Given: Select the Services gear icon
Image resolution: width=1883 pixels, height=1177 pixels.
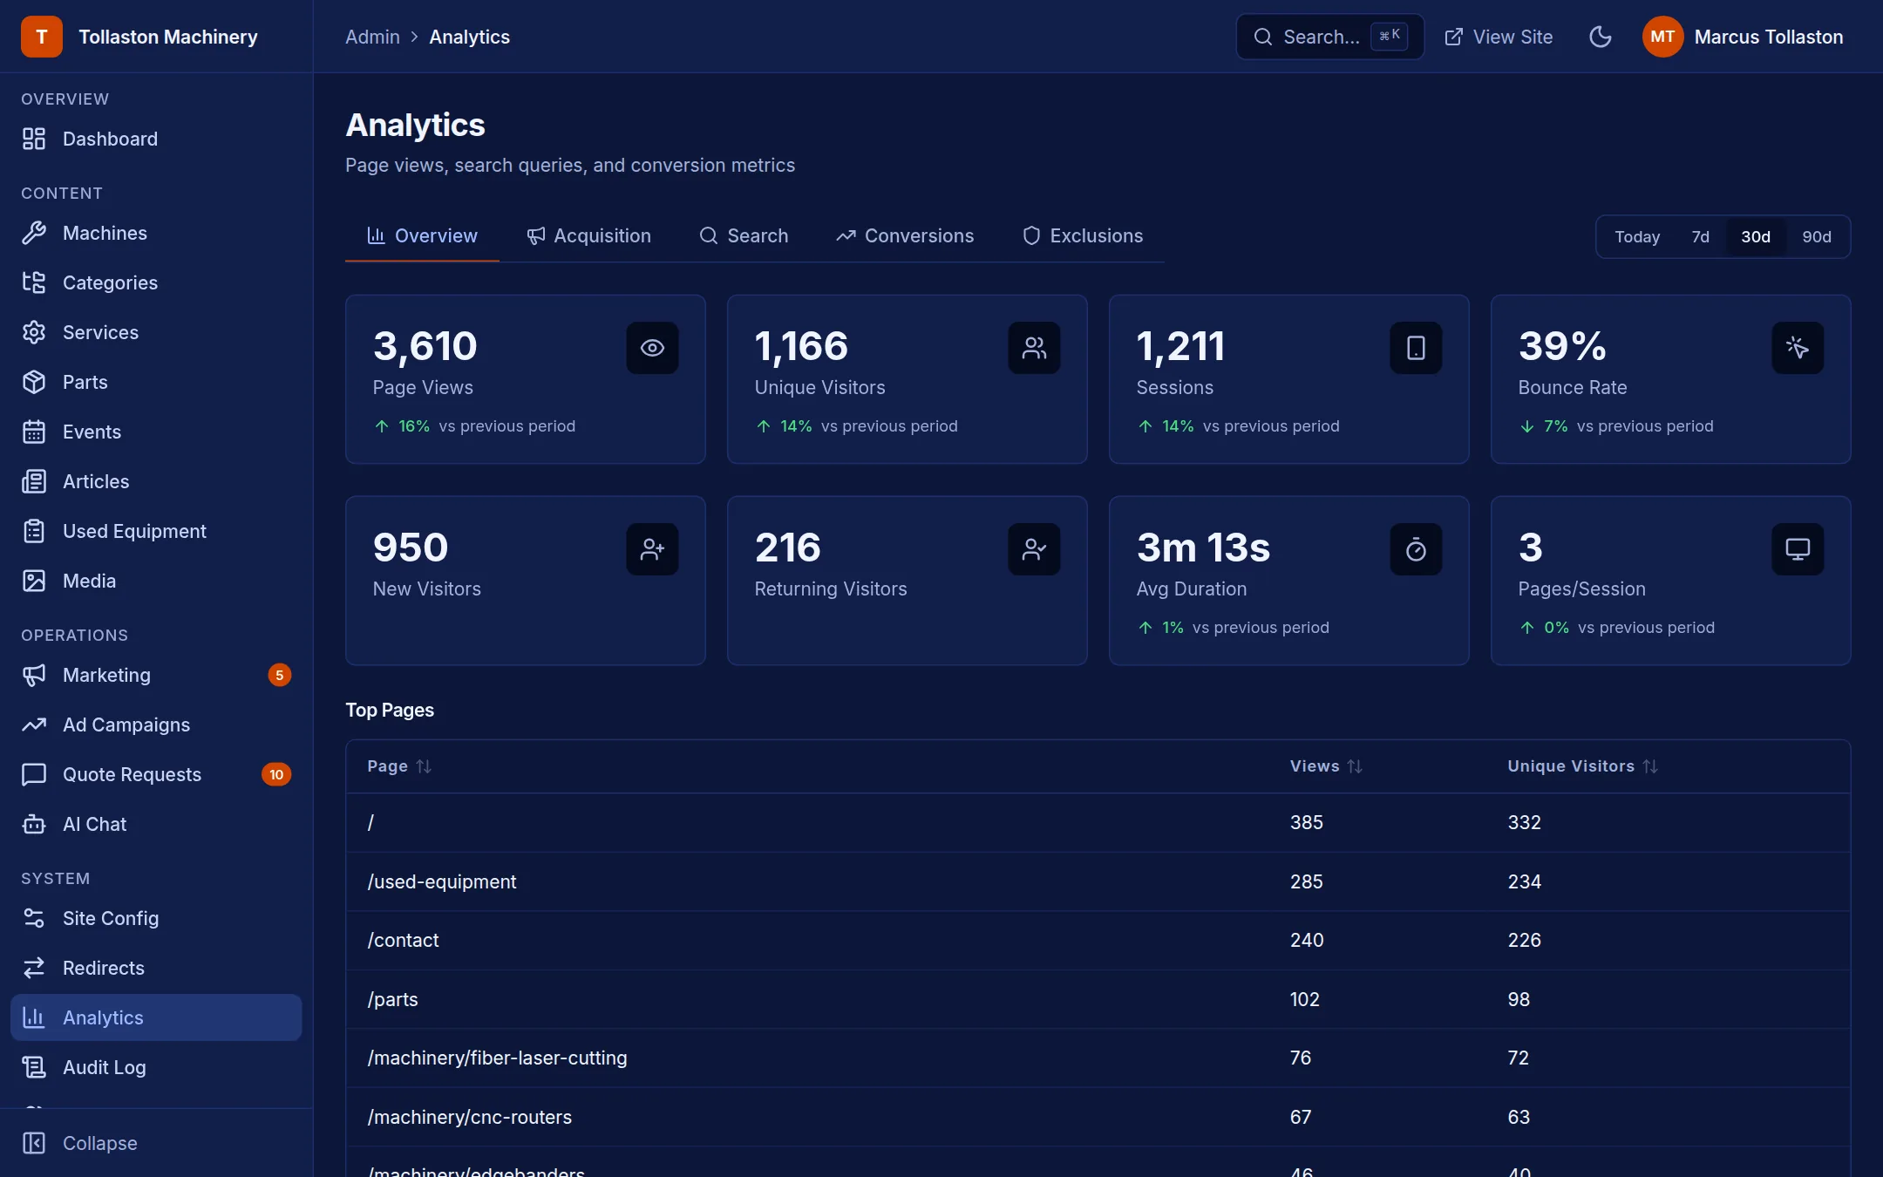Looking at the screenshot, I should (34, 332).
